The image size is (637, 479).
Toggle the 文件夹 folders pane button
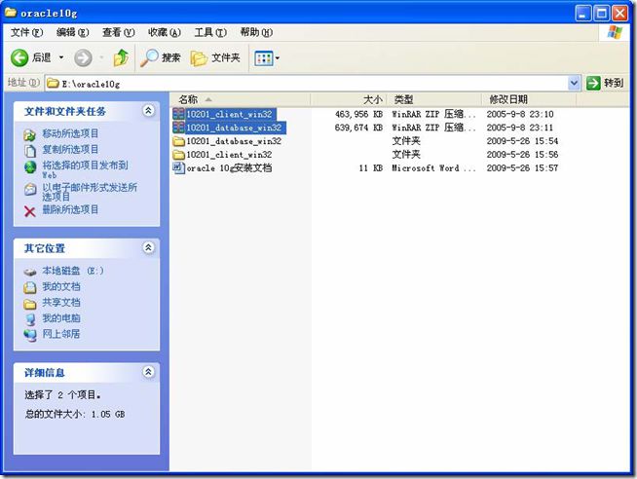[x=215, y=58]
